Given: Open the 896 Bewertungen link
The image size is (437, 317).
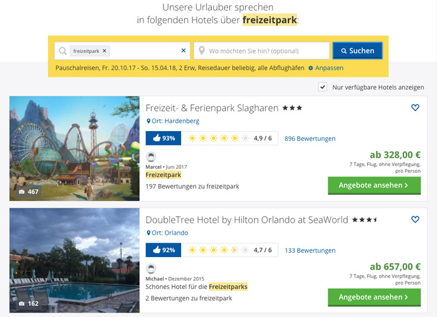Looking at the screenshot, I should tap(310, 139).
